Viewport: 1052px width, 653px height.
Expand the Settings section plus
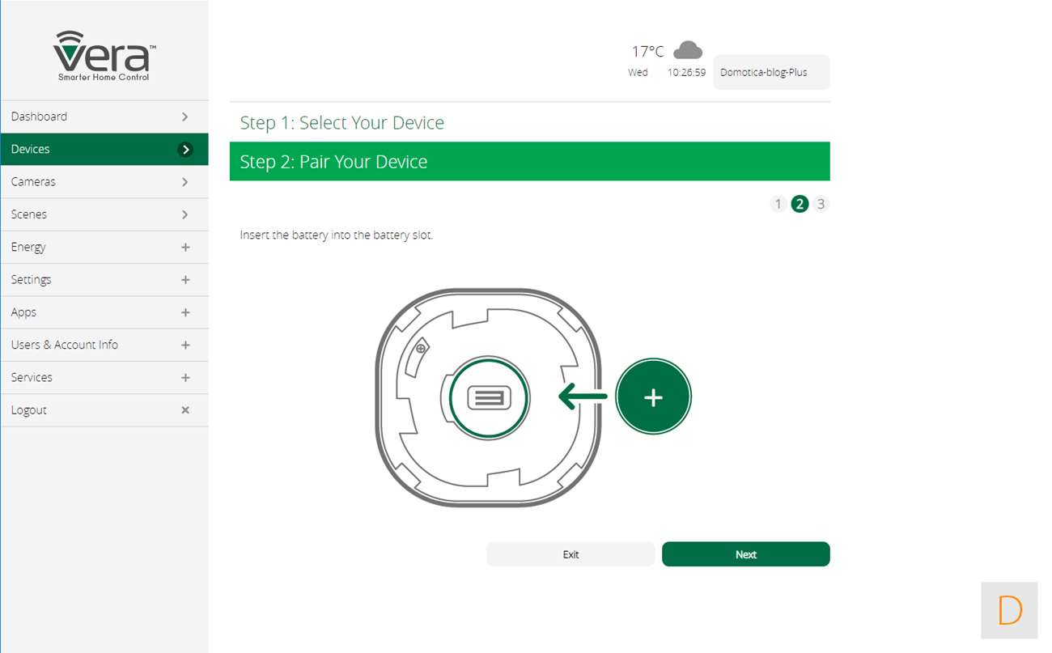[185, 280]
